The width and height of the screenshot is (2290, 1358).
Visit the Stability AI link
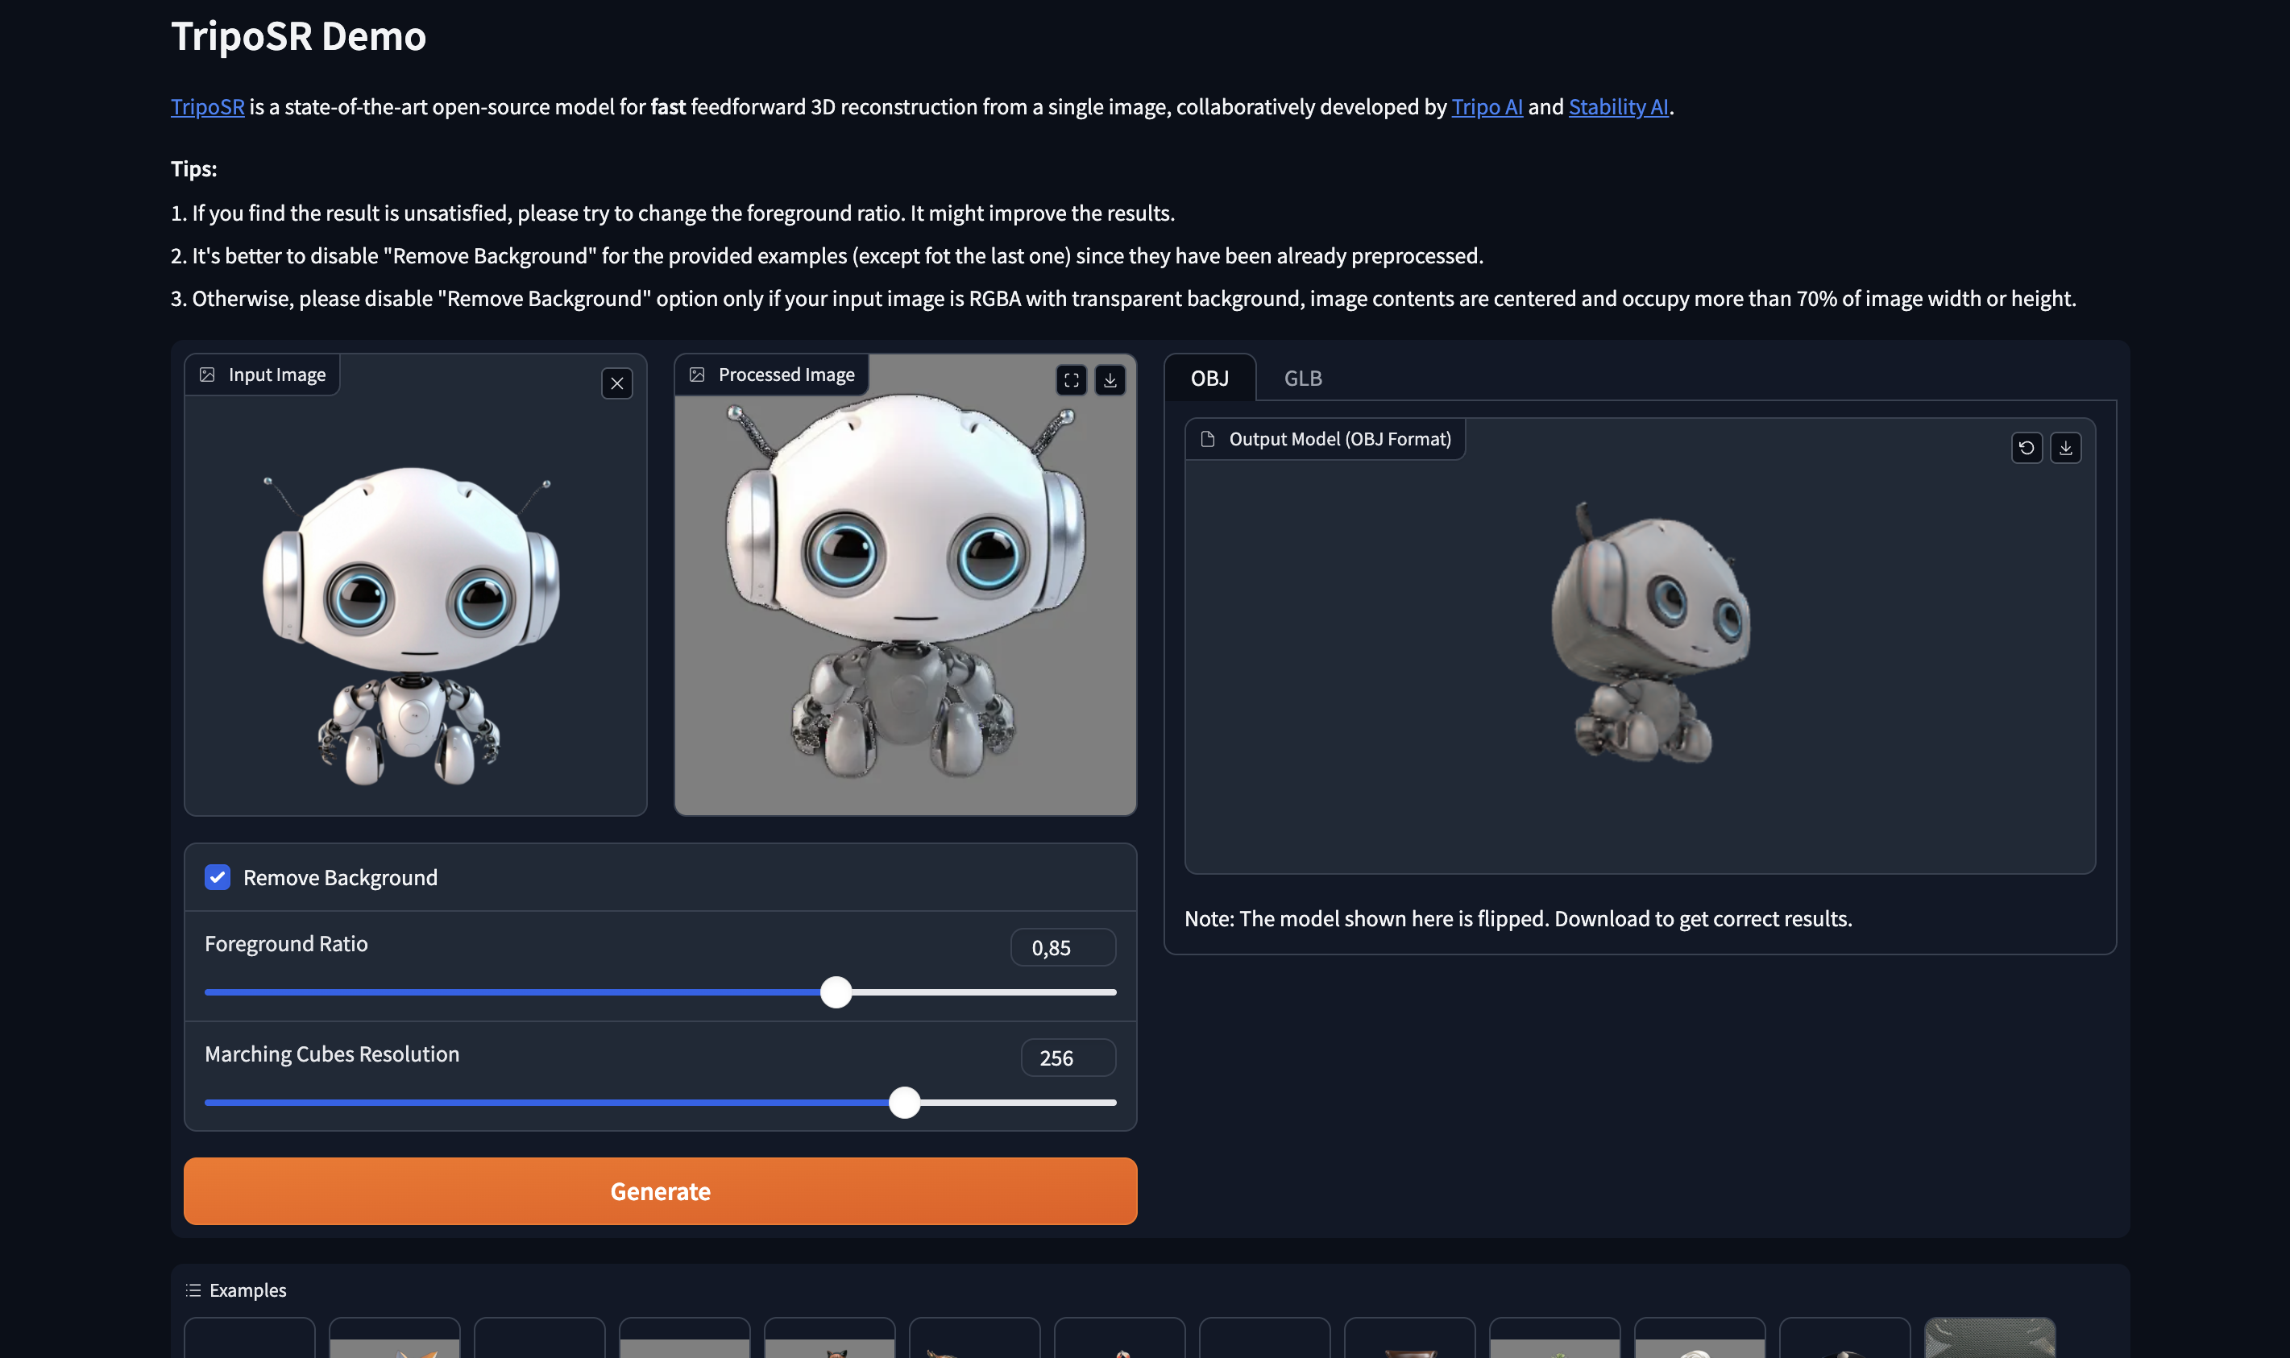click(1618, 107)
